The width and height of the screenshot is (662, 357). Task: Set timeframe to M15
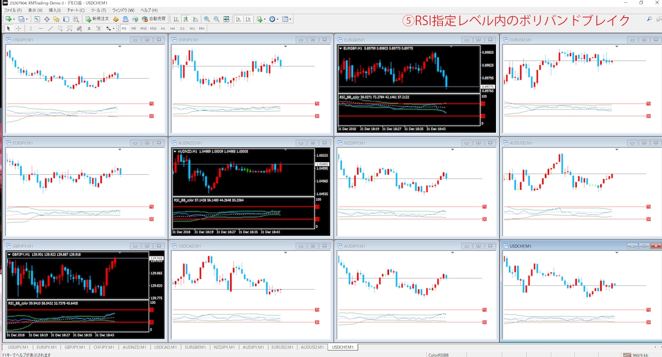pyautogui.click(x=144, y=28)
